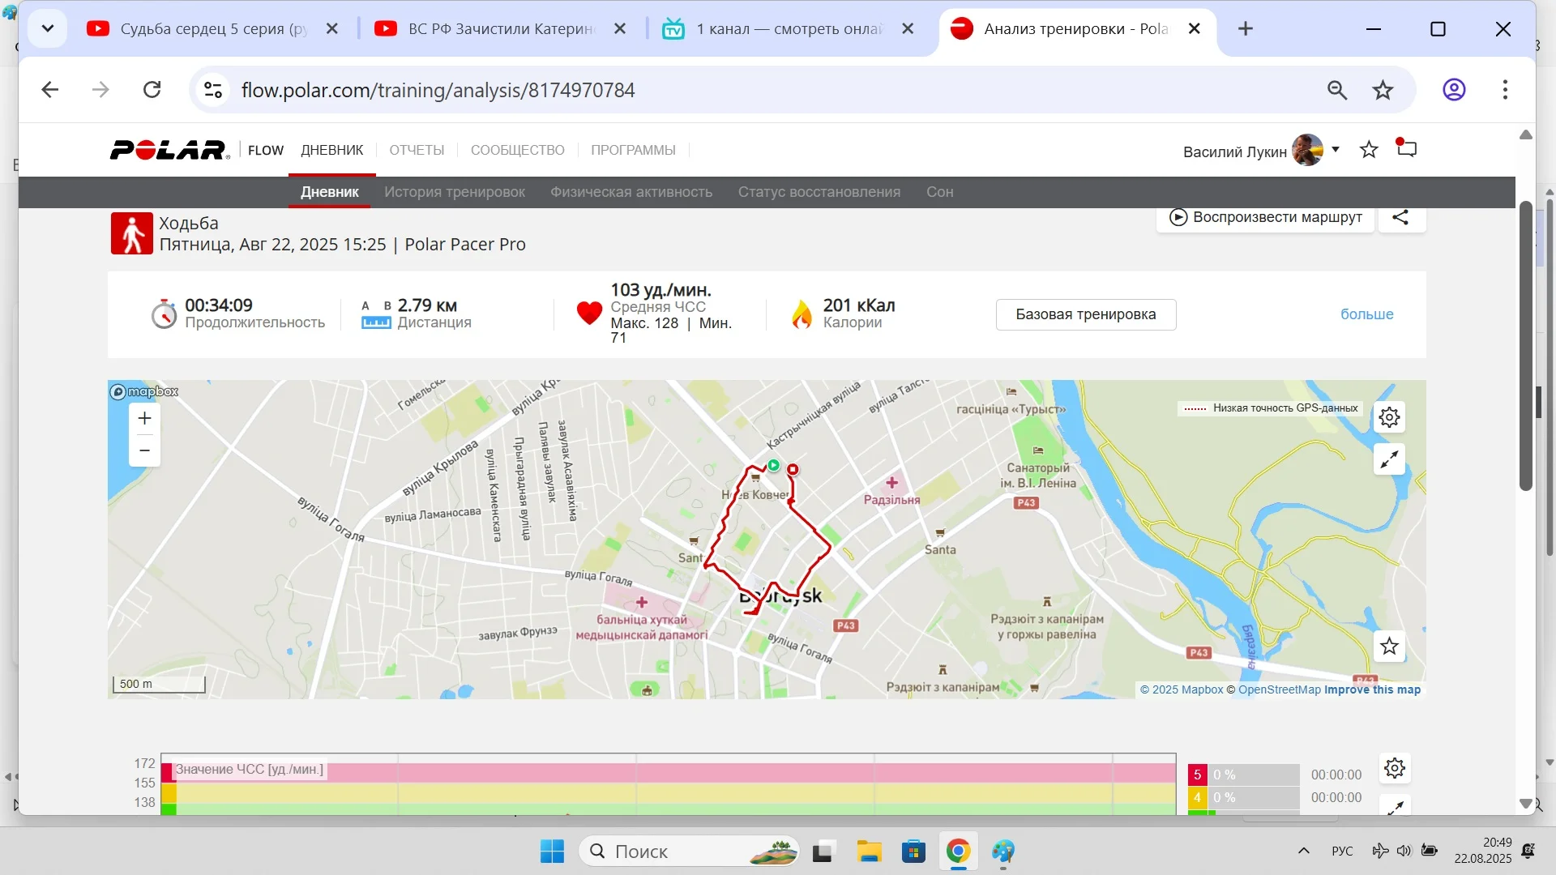Screen dimensions: 1556x875
Task: Open heart rate chart settings gear
Action: pos(1394,768)
